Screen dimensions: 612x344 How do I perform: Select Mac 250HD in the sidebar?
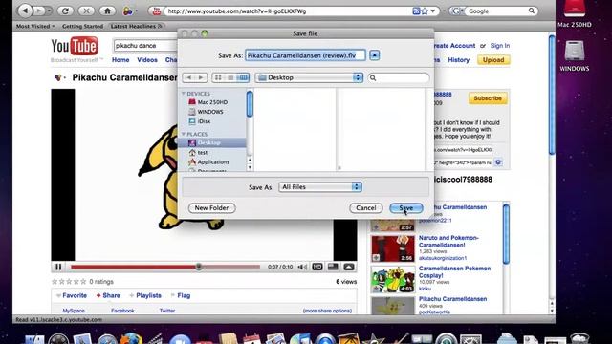(x=212, y=102)
